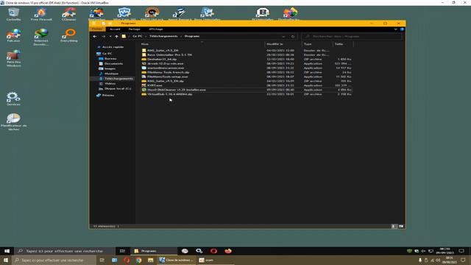Select Téléchargements in the navigation pane
The image size is (471, 265).
[x=118, y=79]
